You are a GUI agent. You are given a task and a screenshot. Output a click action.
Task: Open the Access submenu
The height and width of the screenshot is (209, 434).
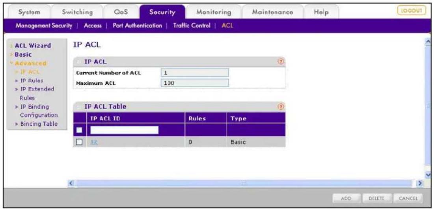click(92, 26)
